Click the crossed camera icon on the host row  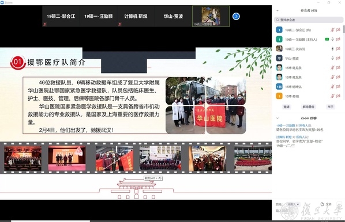[338, 39]
